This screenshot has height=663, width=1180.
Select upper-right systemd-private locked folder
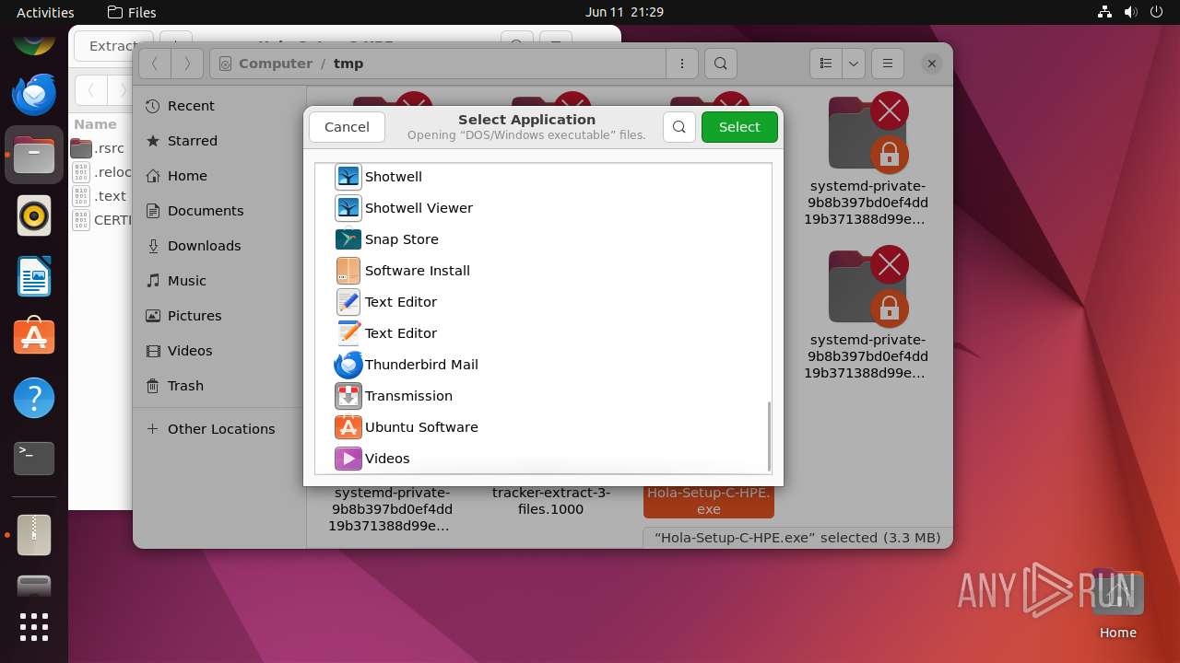point(867,160)
